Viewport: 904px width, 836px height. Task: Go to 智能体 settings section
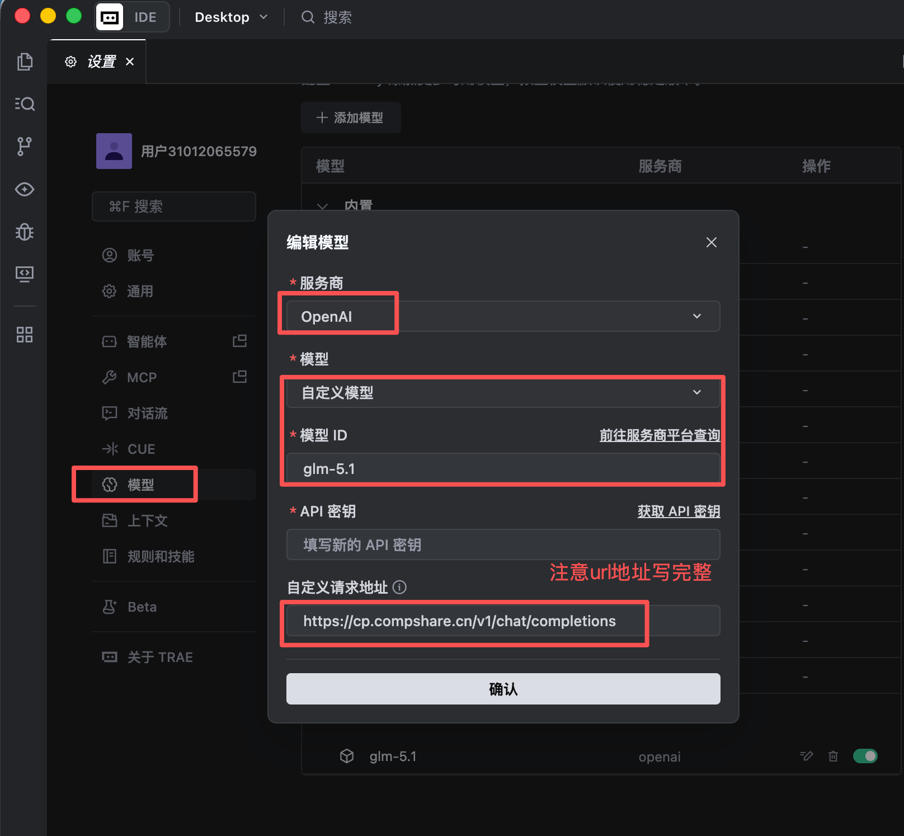click(x=174, y=341)
